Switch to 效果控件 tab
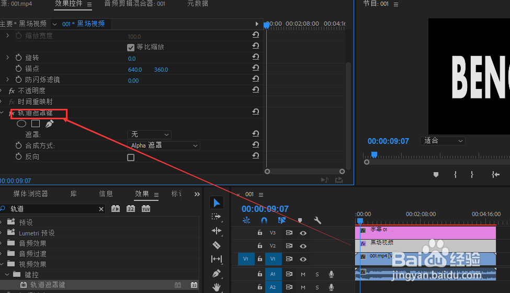 coord(69,4)
